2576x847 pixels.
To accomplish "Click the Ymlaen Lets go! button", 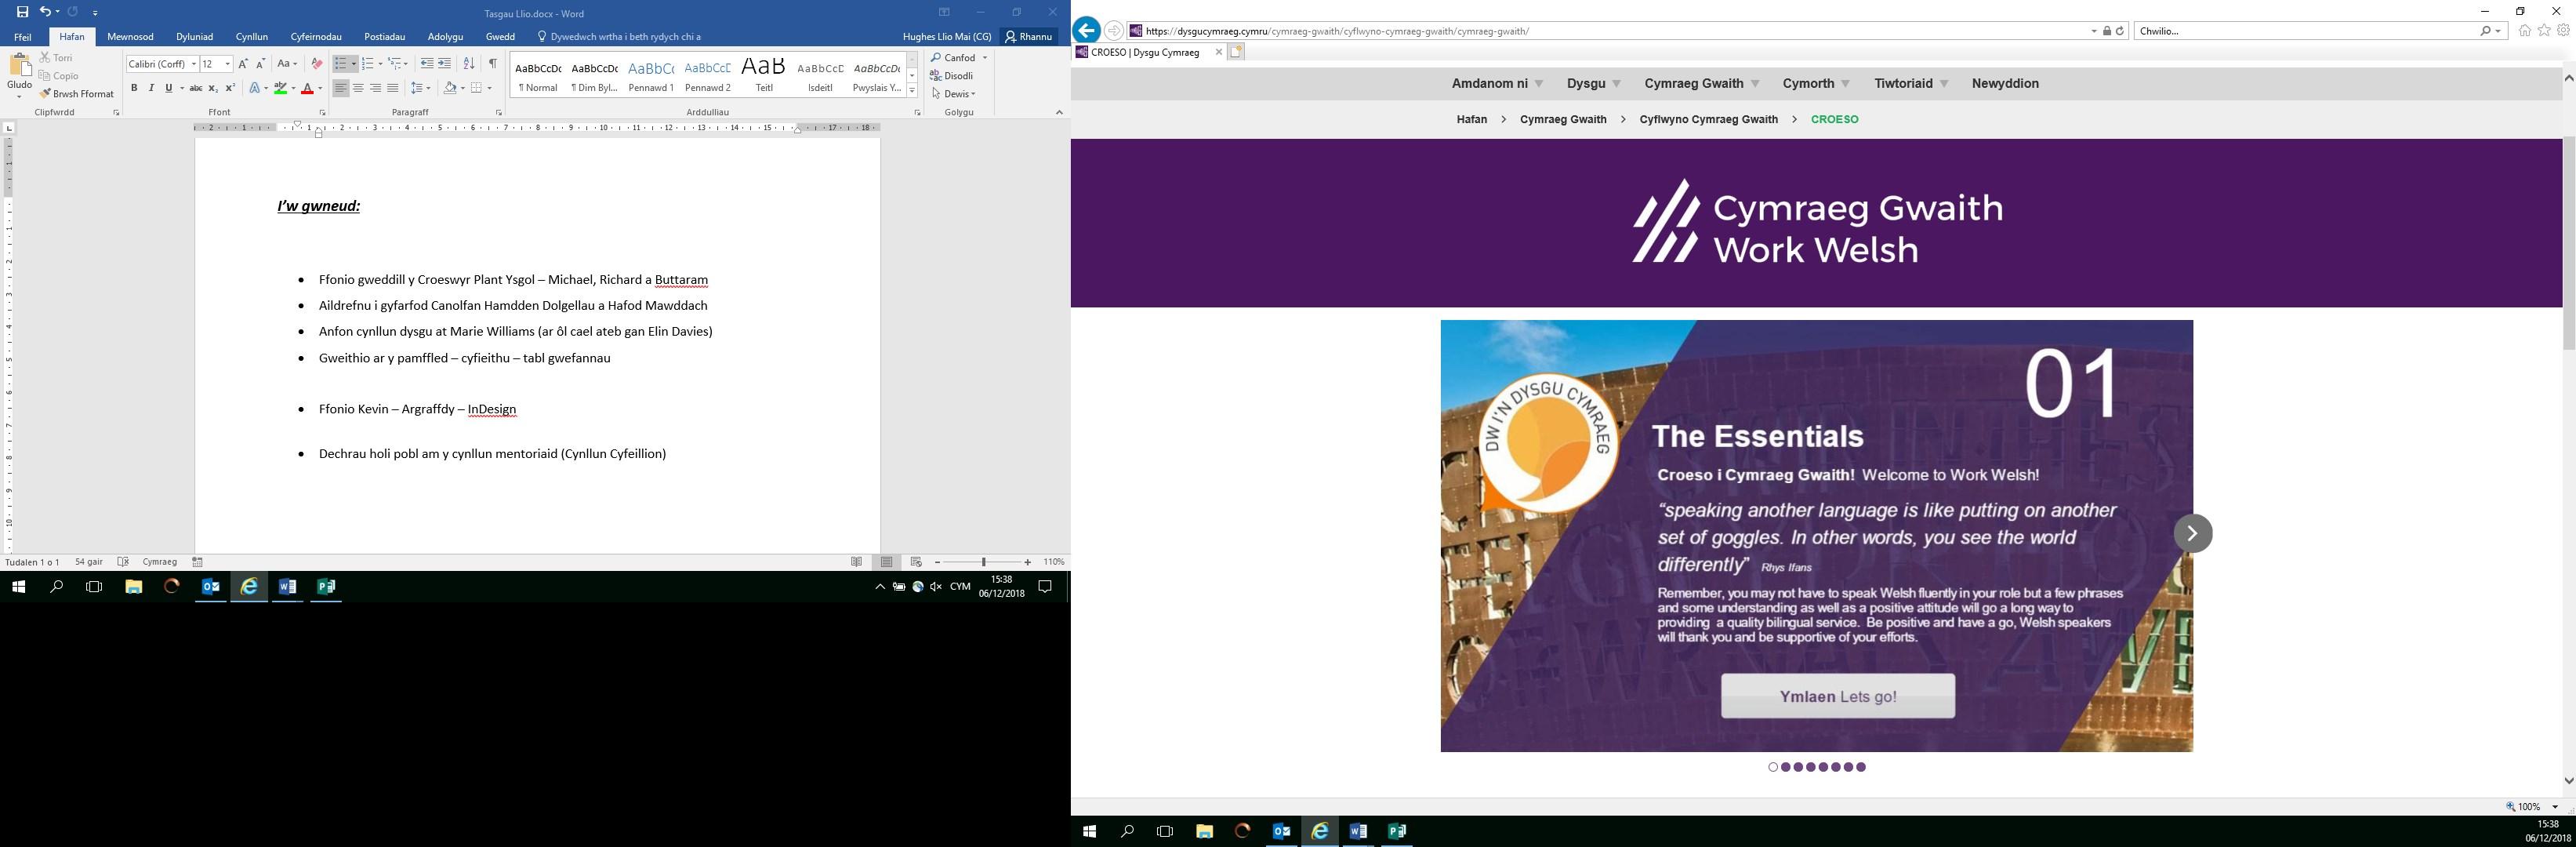I will (1837, 696).
